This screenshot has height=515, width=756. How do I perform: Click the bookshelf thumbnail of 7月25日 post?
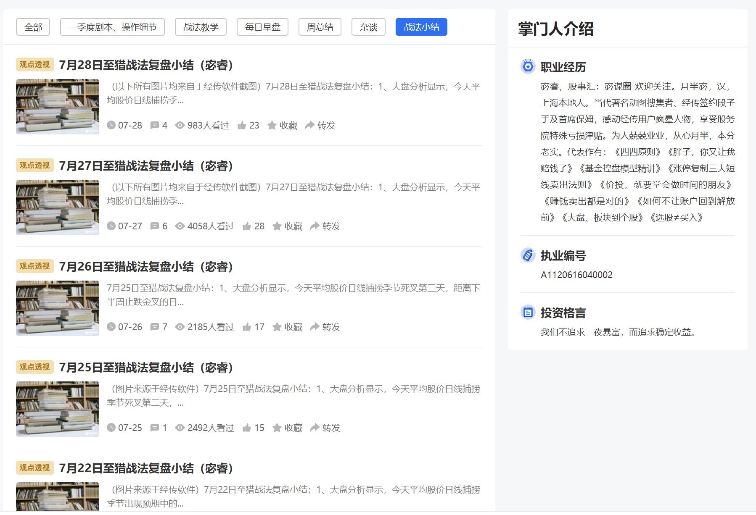[x=58, y=409]
